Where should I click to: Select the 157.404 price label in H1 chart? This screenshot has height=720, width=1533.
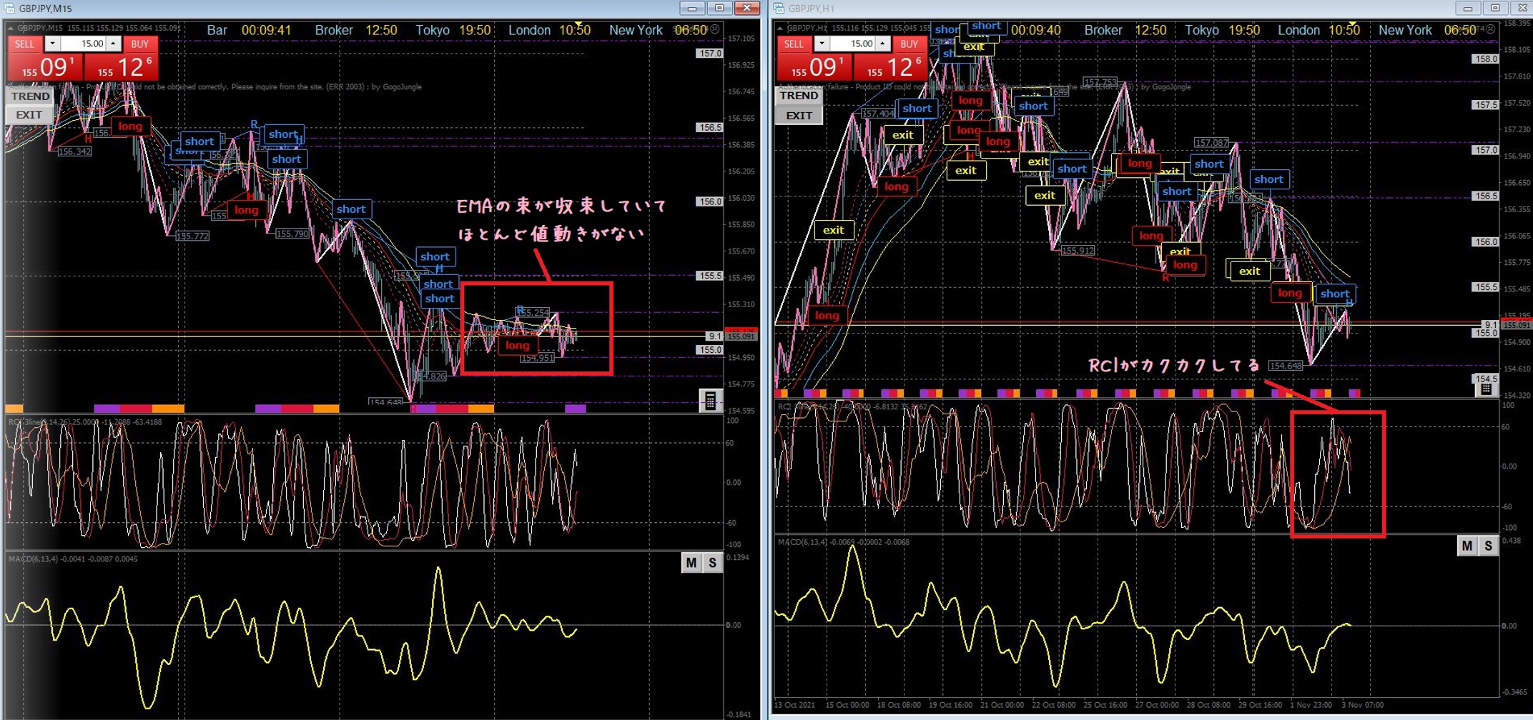(878, 114)
